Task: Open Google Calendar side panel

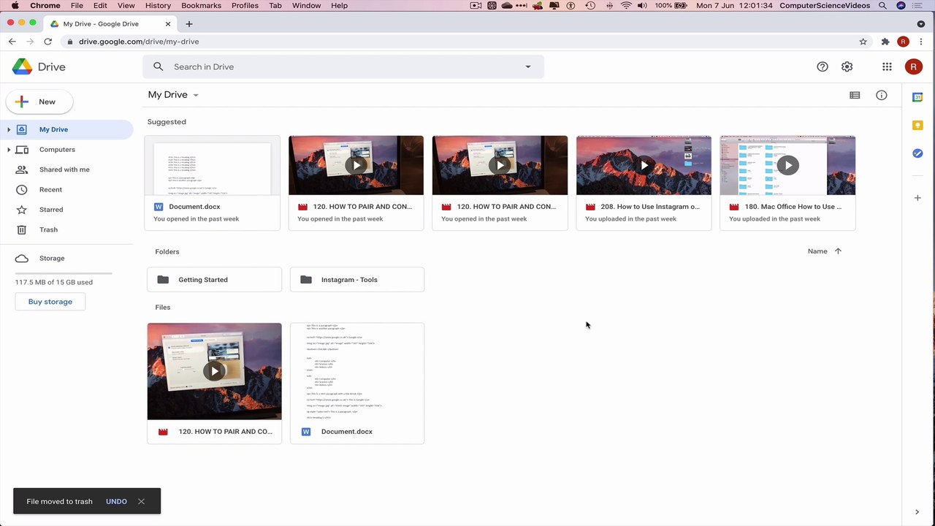Action: [x=917, y=97]
